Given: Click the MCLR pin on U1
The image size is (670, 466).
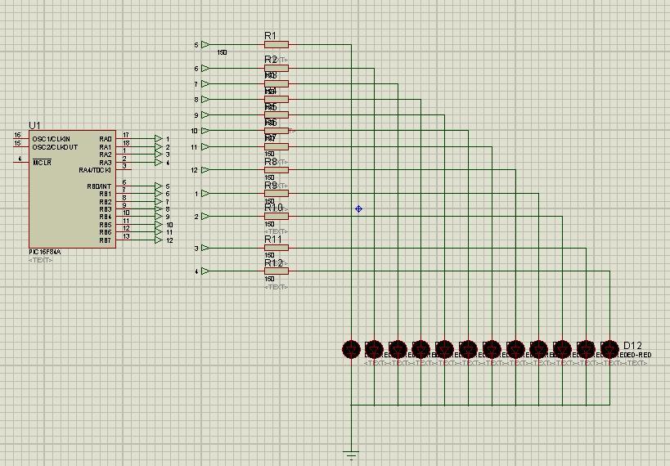Looking at the screenshot, I should 22,162.
